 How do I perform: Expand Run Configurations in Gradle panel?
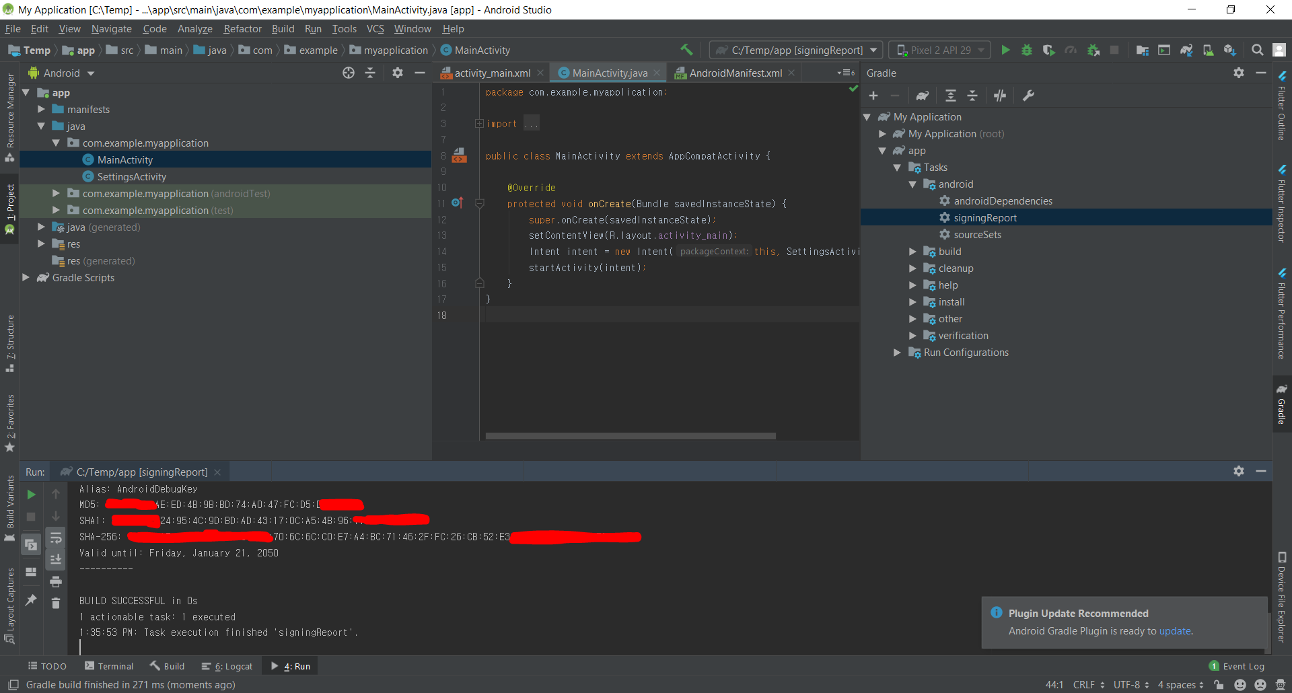(x=897, y=352)
